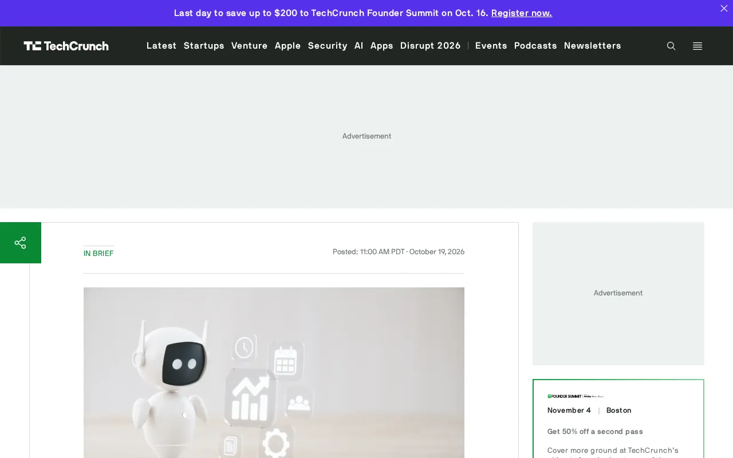Image resolution: width=733 pixels, height=458 pixels.
Task: Visit the Podcasts page
Action: coord(535,46)
